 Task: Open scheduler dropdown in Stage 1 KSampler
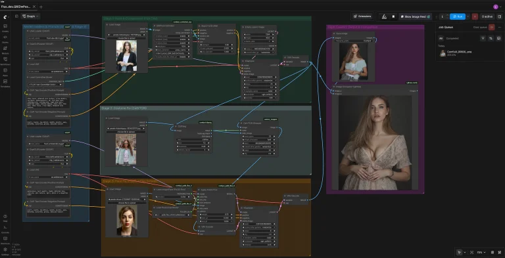260,95
